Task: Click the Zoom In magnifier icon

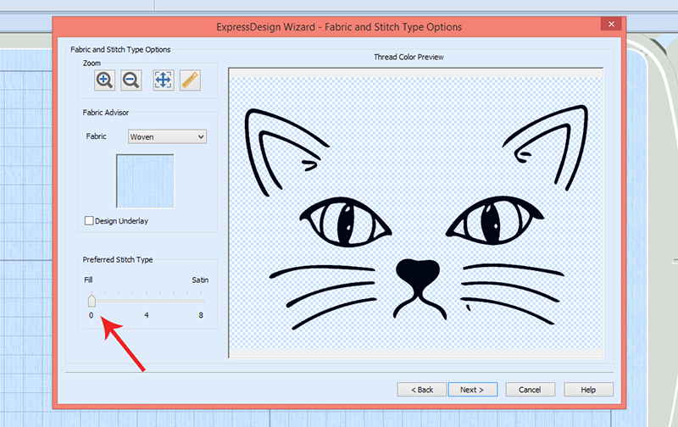Action: (x=104, y=80)
